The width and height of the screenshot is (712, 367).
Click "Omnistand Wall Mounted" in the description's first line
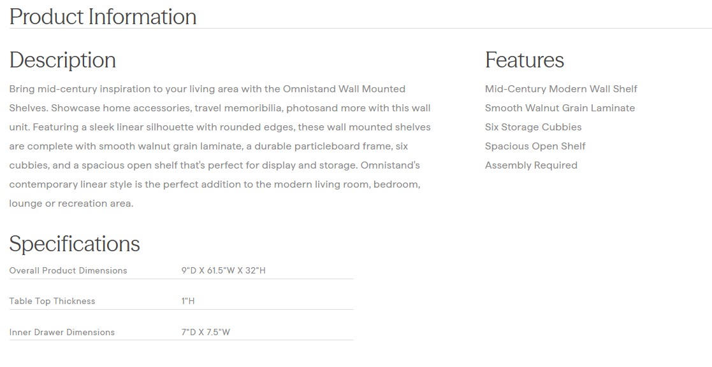344,89
